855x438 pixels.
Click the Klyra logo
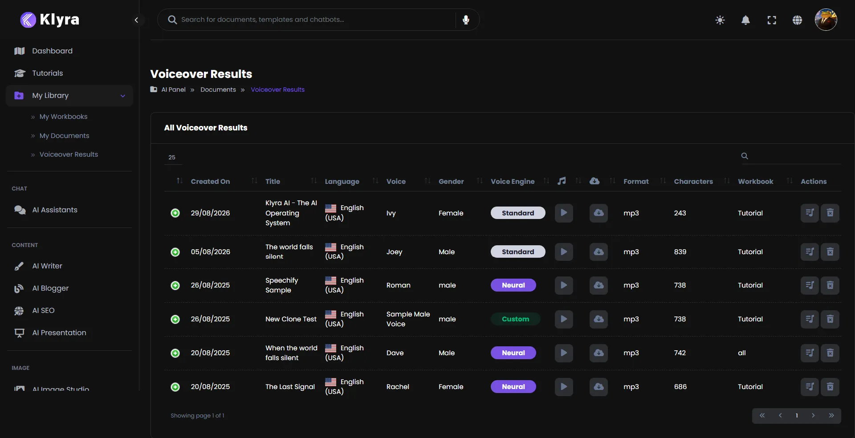(x=50, y=20)
